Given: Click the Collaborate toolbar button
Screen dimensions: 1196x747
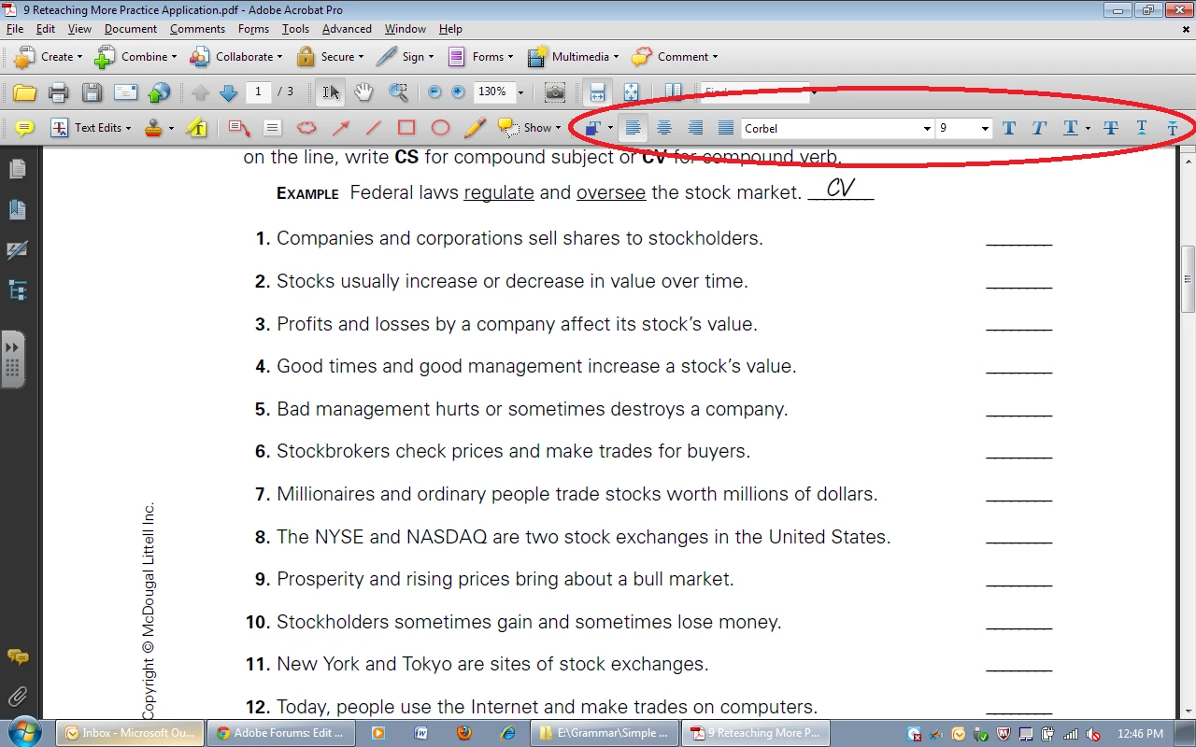Looking at the screenshot, I should point(237,57).
